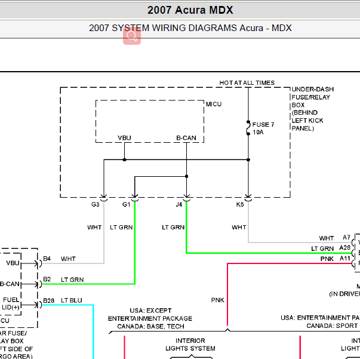Click "LT GRN" label next to B2
Viewport: 360px width, 359px height.
[x=72, y=280]
